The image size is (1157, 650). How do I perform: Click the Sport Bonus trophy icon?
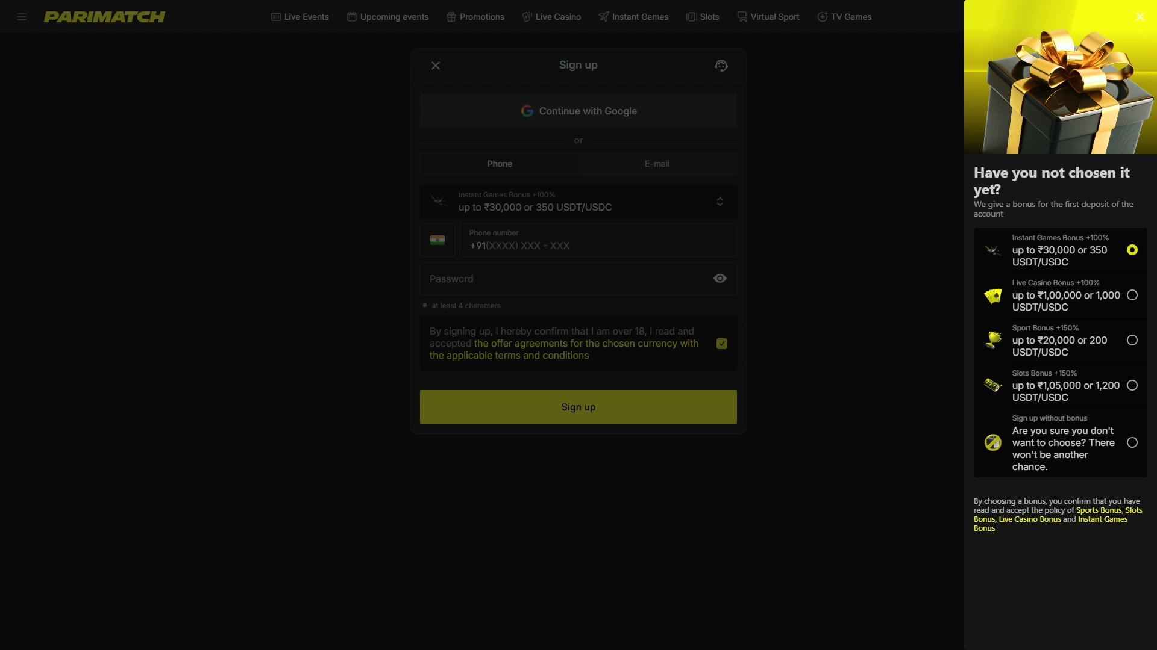click(993, 340)
